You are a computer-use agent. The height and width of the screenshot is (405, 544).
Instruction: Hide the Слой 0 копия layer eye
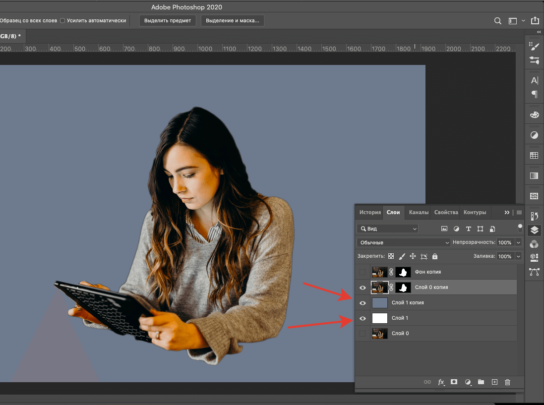(363, 288)
